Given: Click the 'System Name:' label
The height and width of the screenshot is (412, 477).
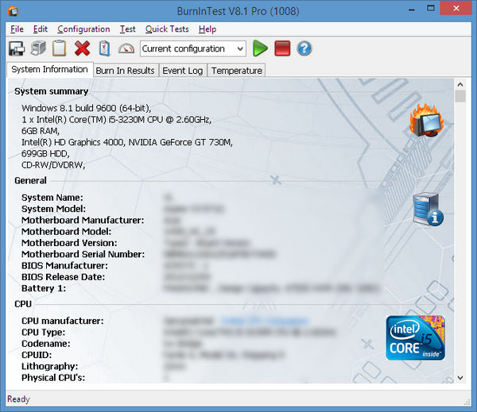Looking at the screenshot, I should click(x=52, y=198).
